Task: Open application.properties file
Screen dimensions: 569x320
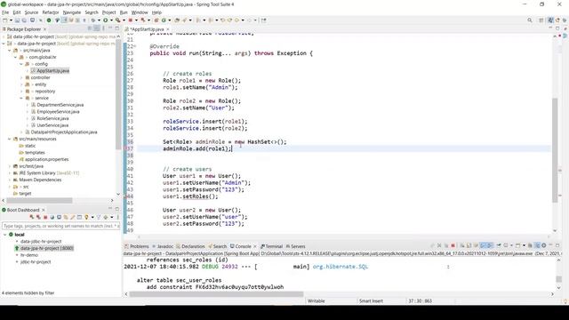Action: point(46,159)
